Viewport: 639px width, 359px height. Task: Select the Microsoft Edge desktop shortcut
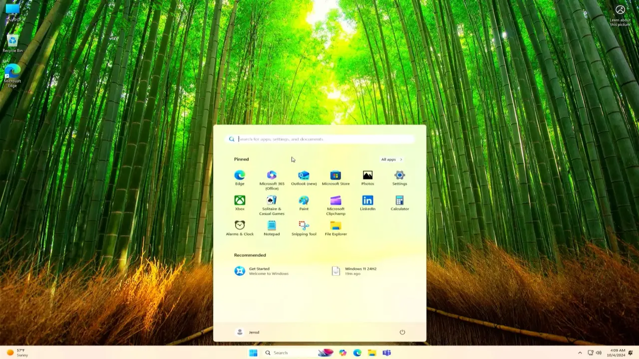coord(12,76)
